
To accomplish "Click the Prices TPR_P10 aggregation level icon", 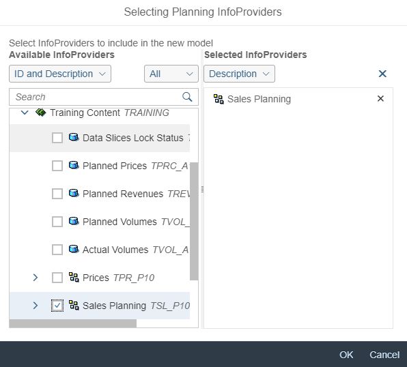I will [x=74, y=277].
